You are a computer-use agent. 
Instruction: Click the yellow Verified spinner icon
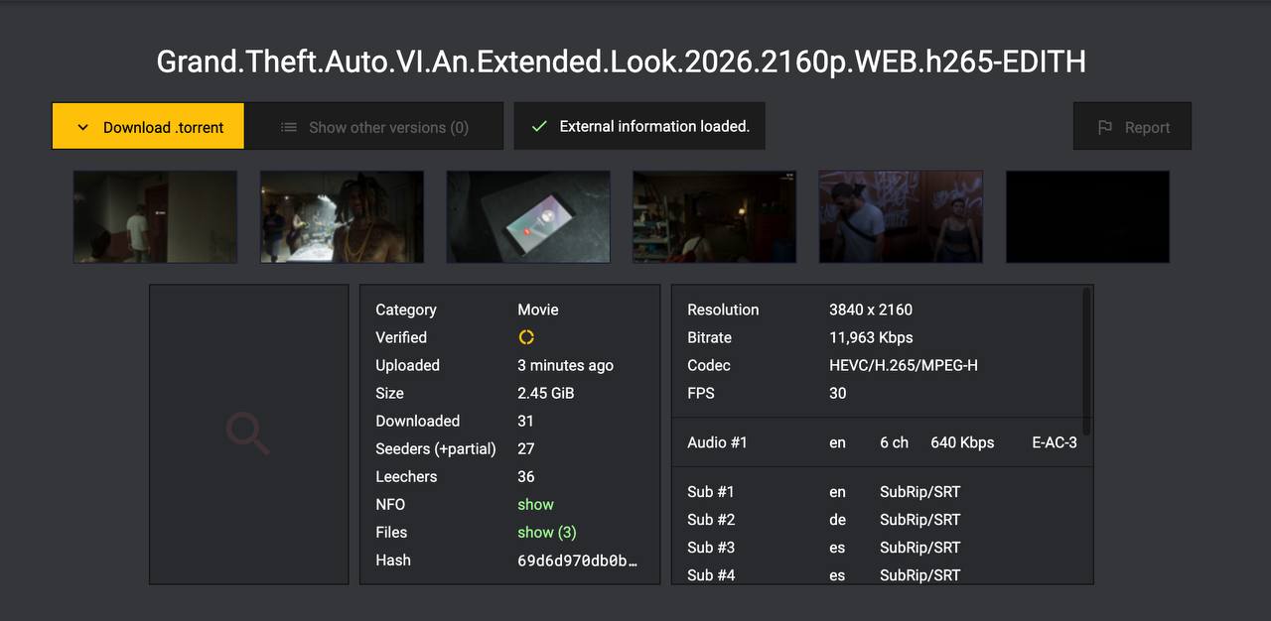pos(526,337)
